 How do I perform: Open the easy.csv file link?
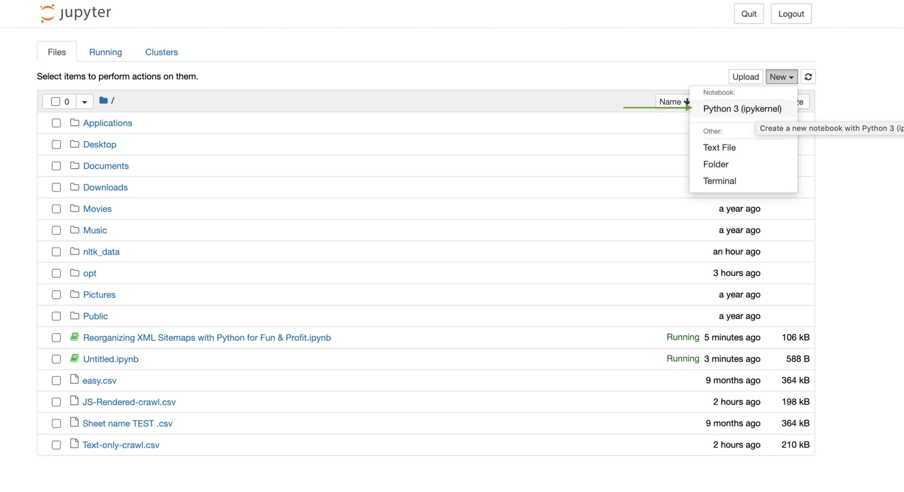click(x=99, y=380)
